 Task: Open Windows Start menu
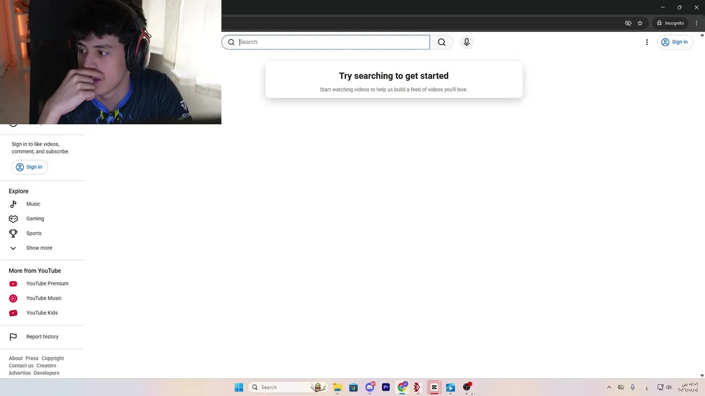[238, 387]
